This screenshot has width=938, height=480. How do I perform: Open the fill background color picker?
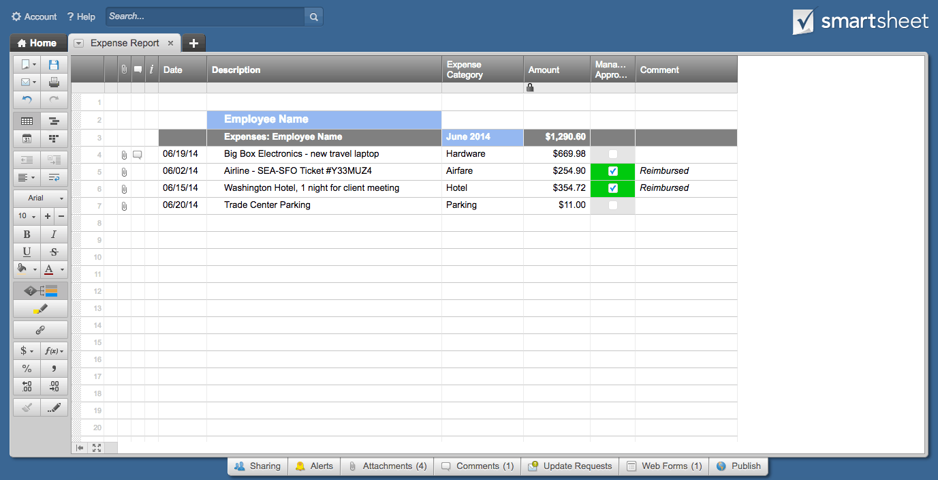pos(25,269)
